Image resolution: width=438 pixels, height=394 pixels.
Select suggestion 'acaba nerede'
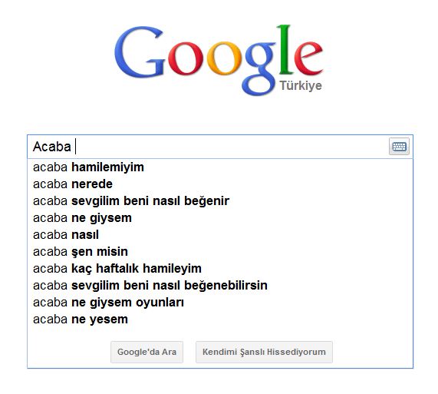(x=220, y=184)
